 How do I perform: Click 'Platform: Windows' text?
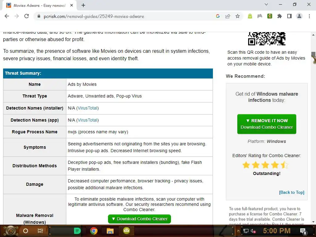point(267,141)
